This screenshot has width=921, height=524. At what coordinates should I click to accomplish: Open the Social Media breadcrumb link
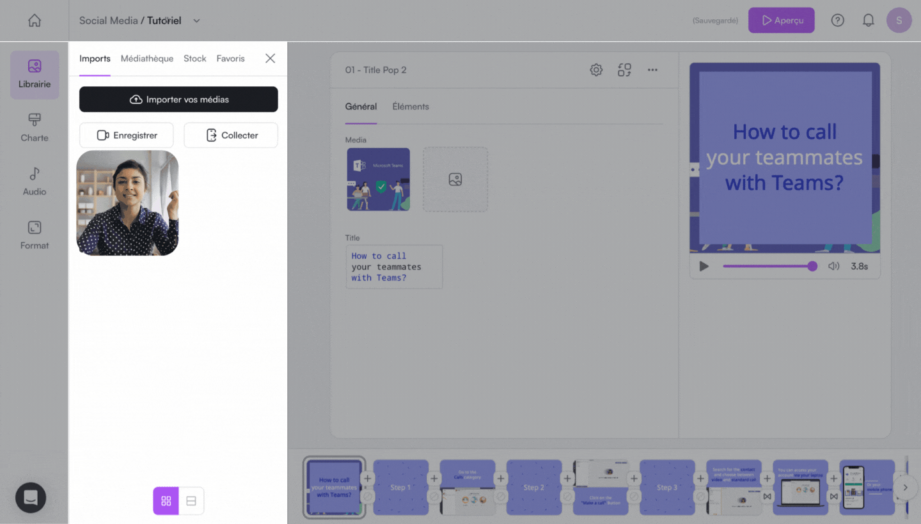pos(108,20)
